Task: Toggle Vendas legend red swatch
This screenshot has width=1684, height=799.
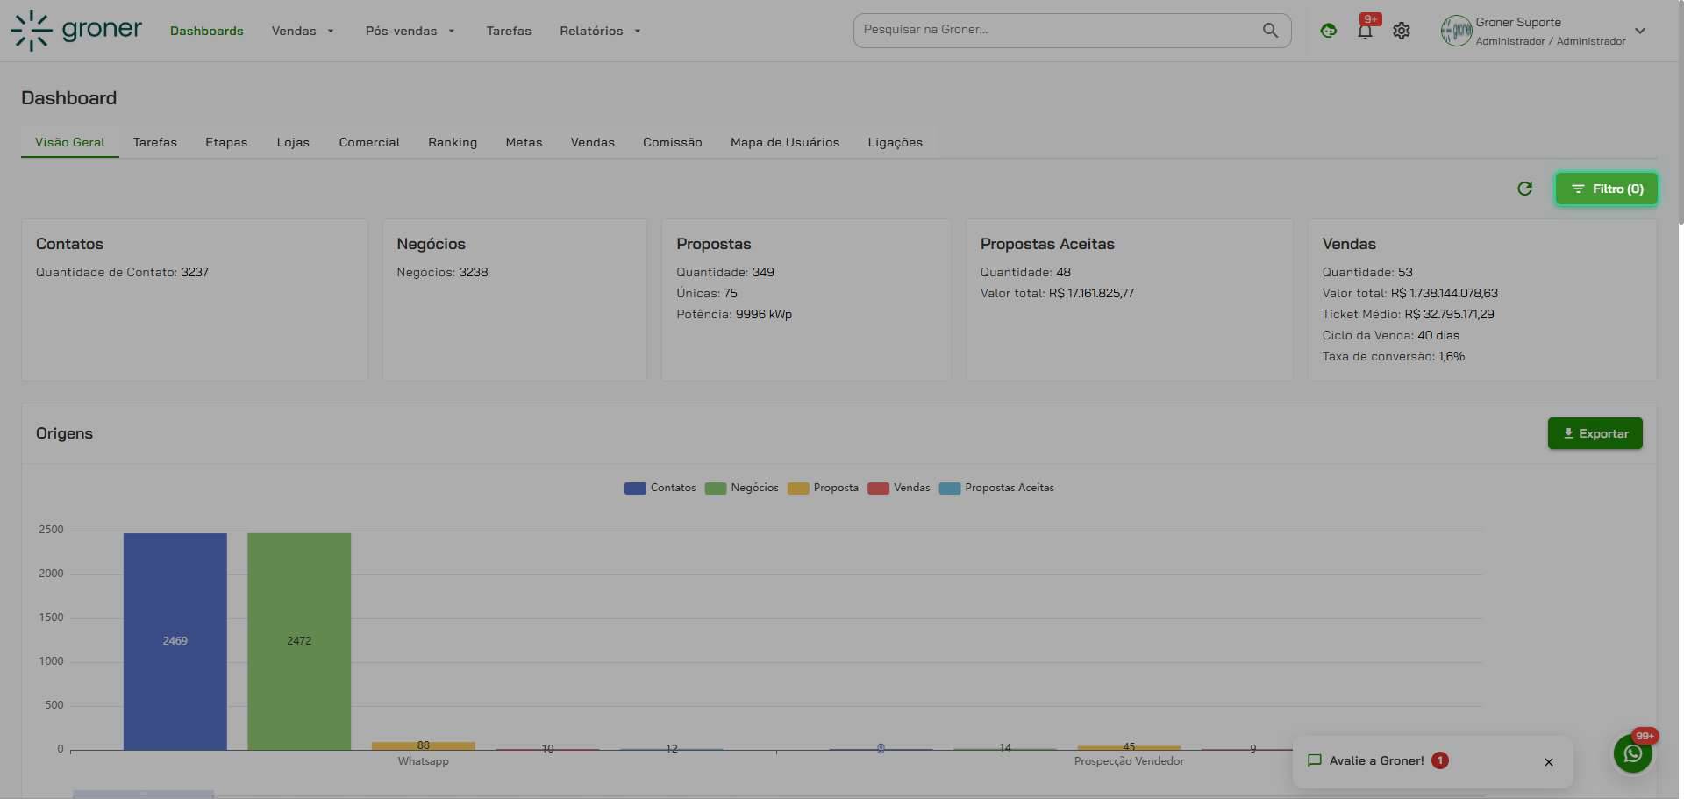Action: (878, 489)
